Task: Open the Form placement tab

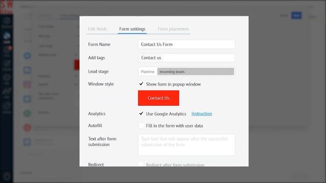Action: (173, 29)
